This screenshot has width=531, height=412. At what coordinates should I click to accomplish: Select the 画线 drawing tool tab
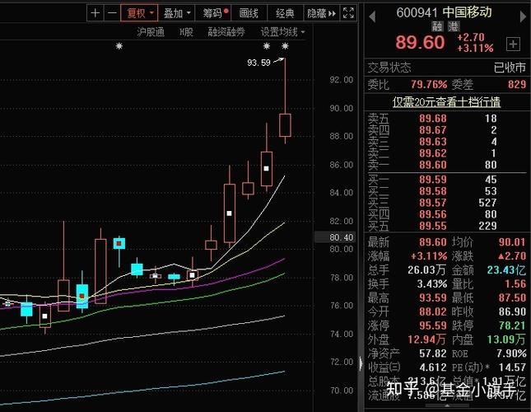point(249,13)
